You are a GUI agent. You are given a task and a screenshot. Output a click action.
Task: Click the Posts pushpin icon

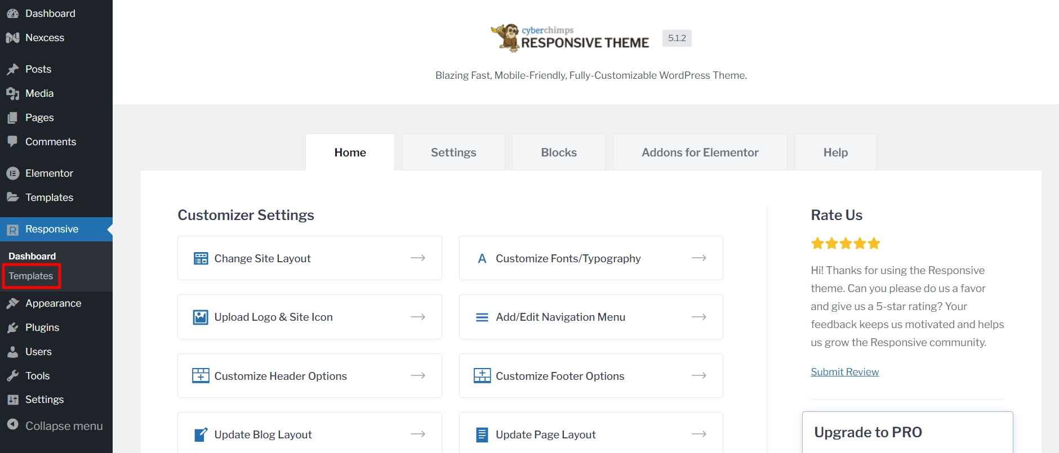tap(12, 69)
